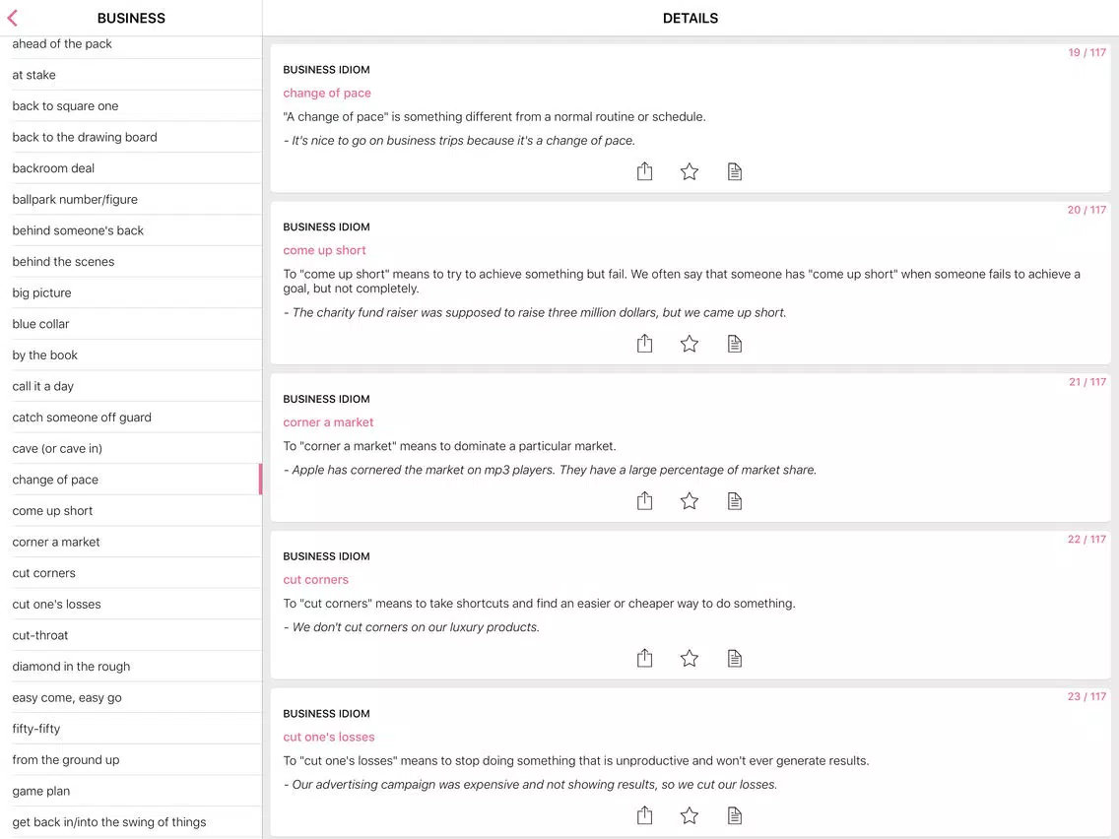Image resolution: width=1119 pixels, height=839 pixels.
Task: Toggle favorite star for 'corner a market'
Action: click(x=690, y=501)
